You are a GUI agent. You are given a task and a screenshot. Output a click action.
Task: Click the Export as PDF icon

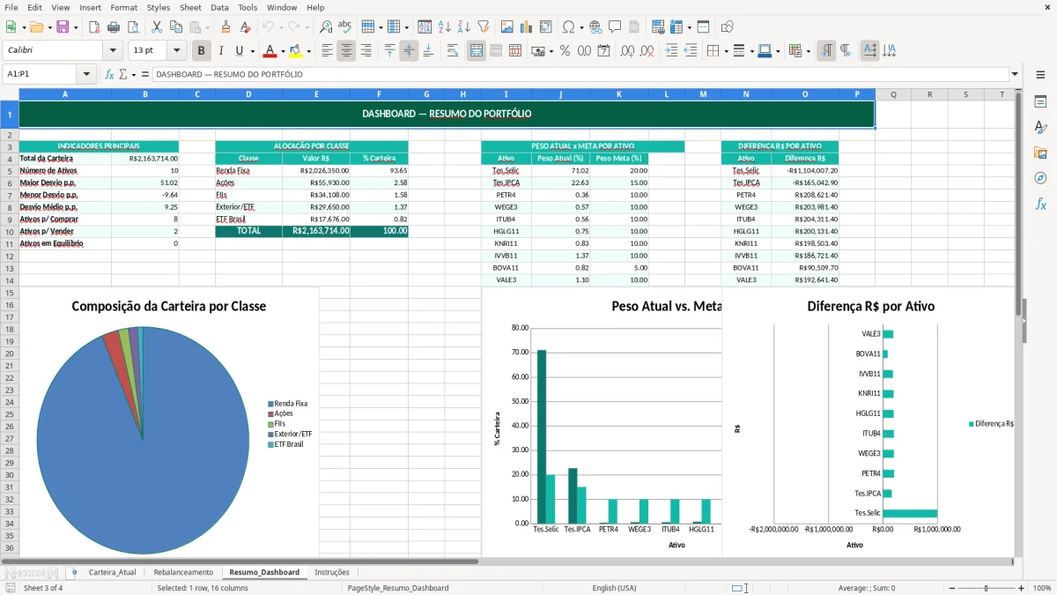pyautogui.click(x=94, y=27)
